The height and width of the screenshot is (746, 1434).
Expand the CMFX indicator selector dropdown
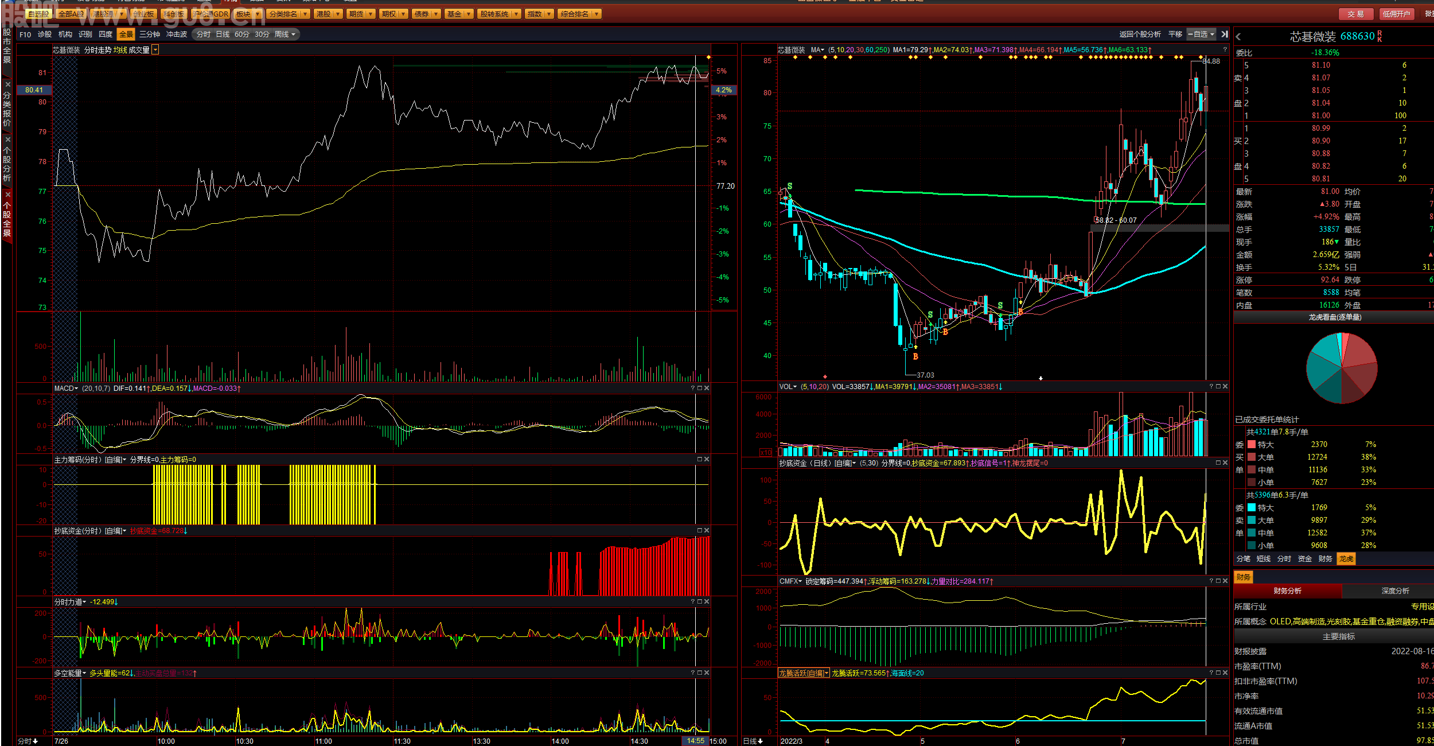pos(800,581)
